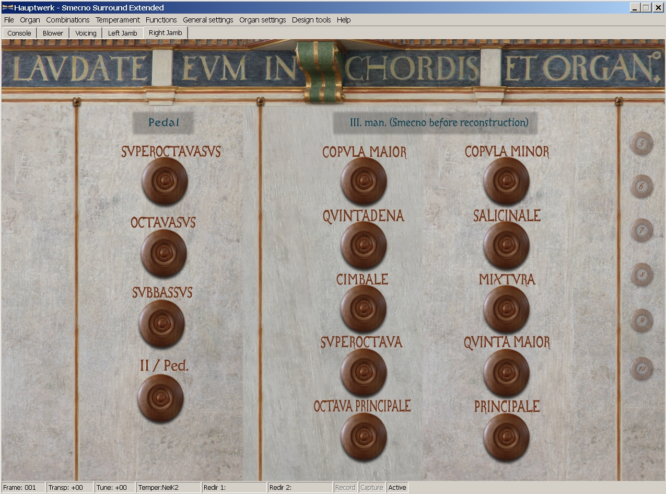Screen dimensions: 666x494
Task: Pull the Copula Maior stop
Action: point(364,181)
